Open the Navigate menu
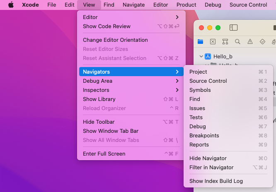This screenshot has width=276, height=192. [133, 5]
